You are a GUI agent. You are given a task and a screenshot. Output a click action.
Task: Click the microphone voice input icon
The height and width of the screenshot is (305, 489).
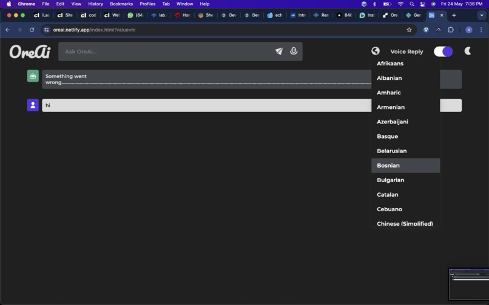(x=294, y=51)
